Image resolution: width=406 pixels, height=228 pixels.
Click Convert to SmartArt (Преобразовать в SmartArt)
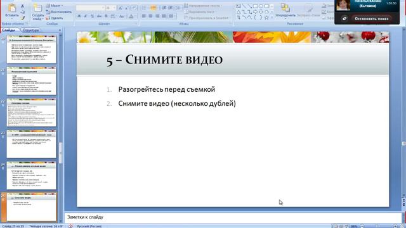pyautogui.click(x=207, y=18)
